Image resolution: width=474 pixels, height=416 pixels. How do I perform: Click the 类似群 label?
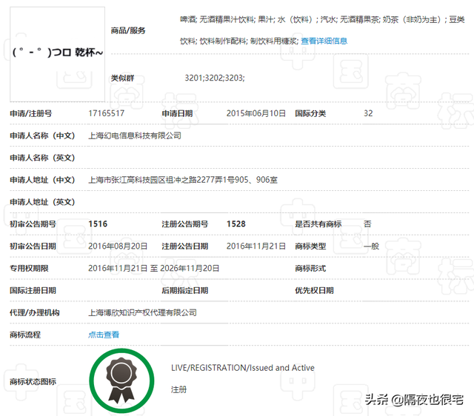pos(122,78)
